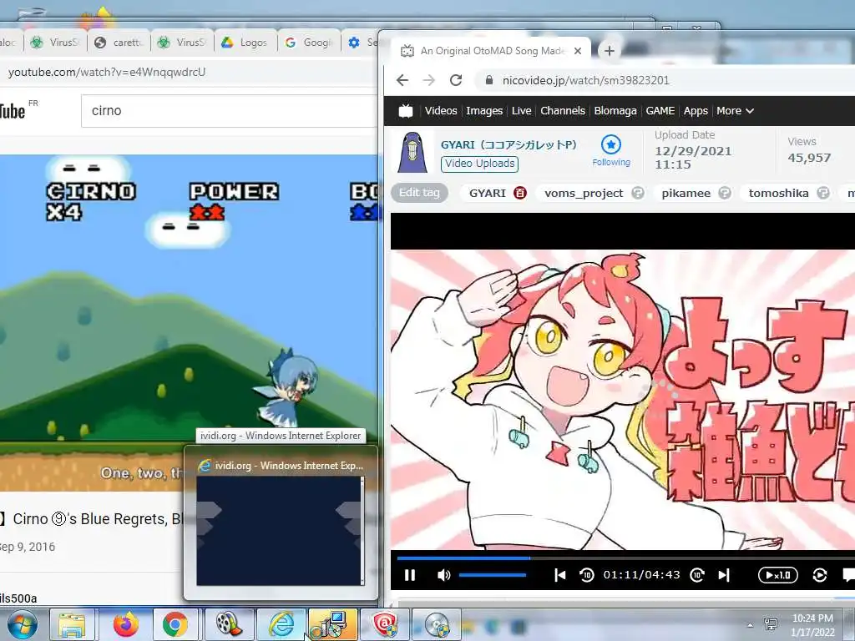Switch to Chrome in the taskbar
This screenshot has height=641, width=855.
click(x=175, y=624)
